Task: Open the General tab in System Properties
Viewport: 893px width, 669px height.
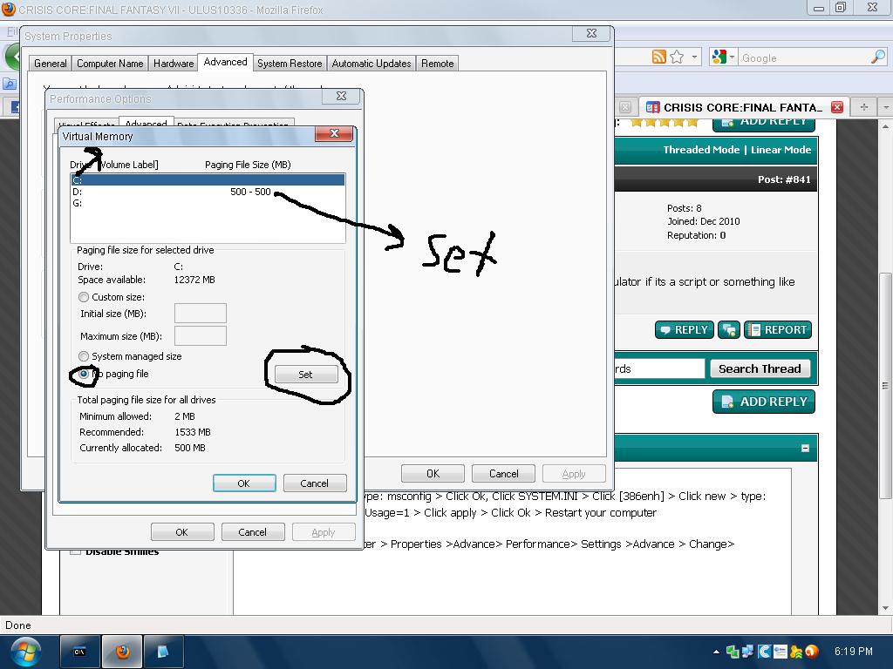Action: tap(50, 63)
